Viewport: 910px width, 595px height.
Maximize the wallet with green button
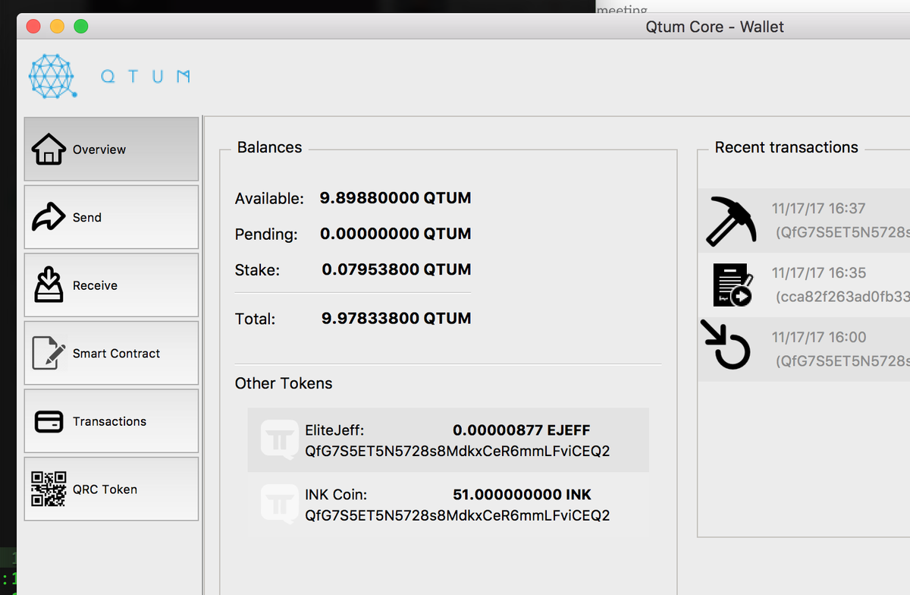click(x=80, y=27)
